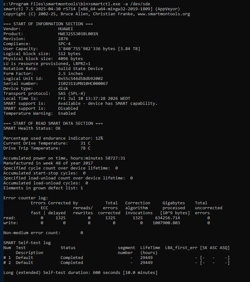Image resolution: width=250 pixels, height=282 pixels.
Task: Click the product name HWE32SS3038L001N
Action: (x=78, y=34)
